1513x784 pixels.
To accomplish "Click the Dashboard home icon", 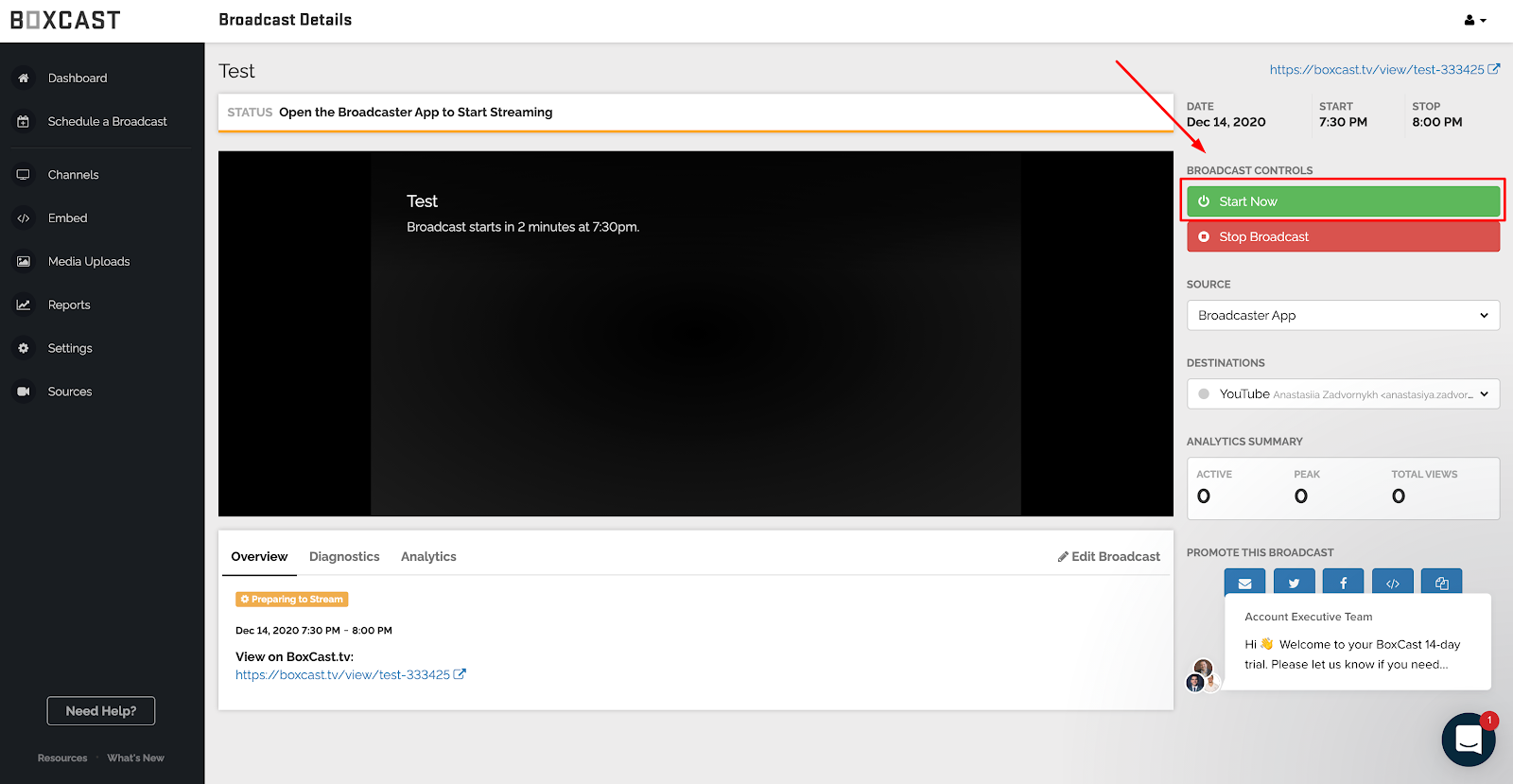I will (24, 78).
